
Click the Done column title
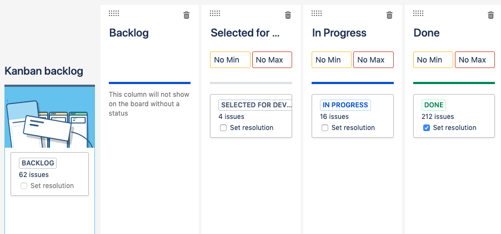[427, 33]
